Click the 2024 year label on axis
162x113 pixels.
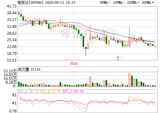pos(74,63)
